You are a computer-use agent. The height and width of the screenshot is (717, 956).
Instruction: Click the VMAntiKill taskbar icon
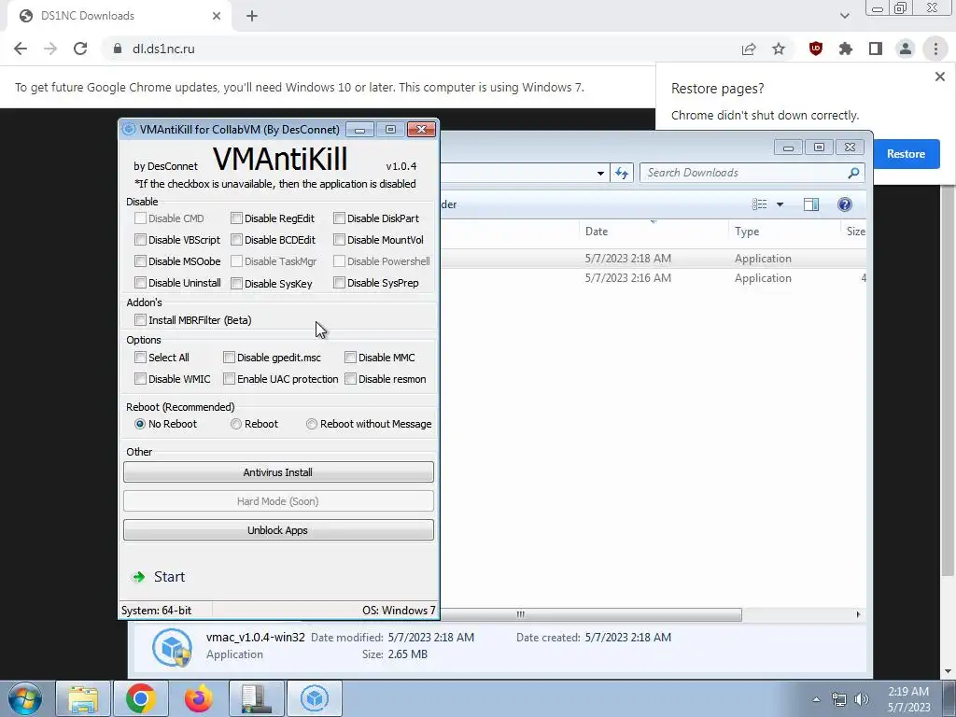[x=314, y=698]
